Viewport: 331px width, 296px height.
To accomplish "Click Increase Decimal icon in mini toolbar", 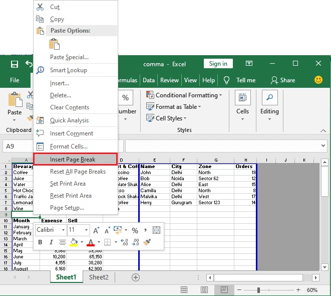I will pyautogui.click(x=124, y=242).
